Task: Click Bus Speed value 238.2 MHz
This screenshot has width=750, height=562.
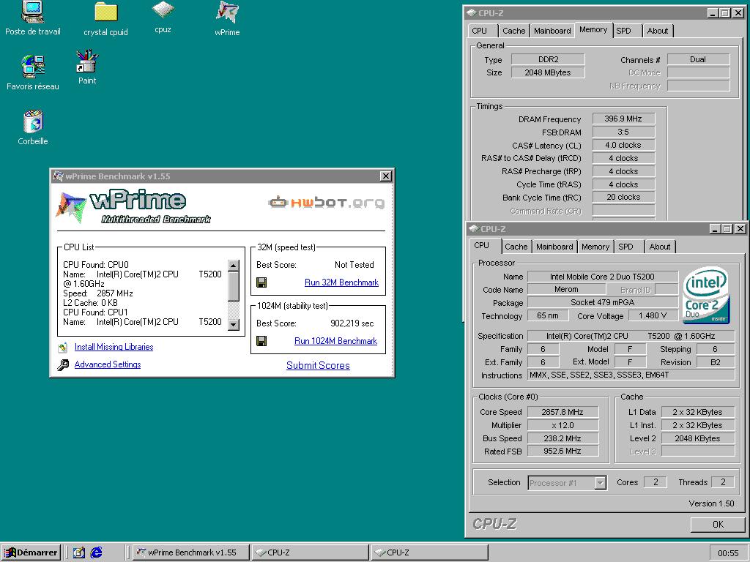Action: tap(562, 438)
